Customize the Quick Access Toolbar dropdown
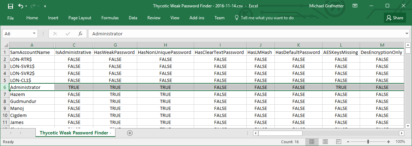This screenshot has height=146, width=412. tap(45, 6)
